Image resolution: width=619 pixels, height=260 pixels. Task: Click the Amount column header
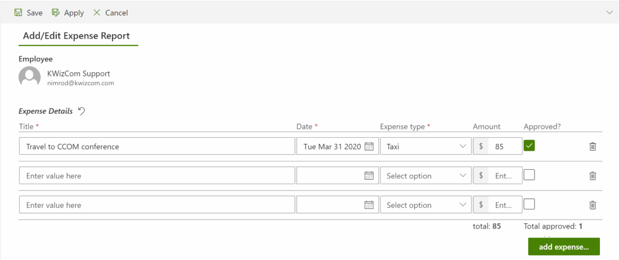tap(486, 126)
